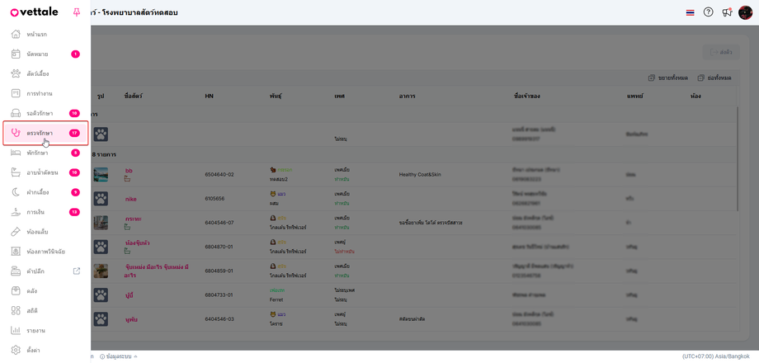Collapse all groups with ย่อทั้งหมด
This screenshot has height=363, width=759.
point(714,78)
